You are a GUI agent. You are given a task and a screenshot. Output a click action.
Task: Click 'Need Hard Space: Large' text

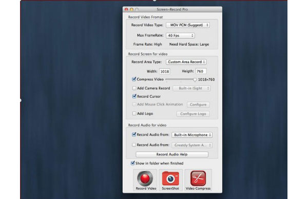tap(189, 44)
